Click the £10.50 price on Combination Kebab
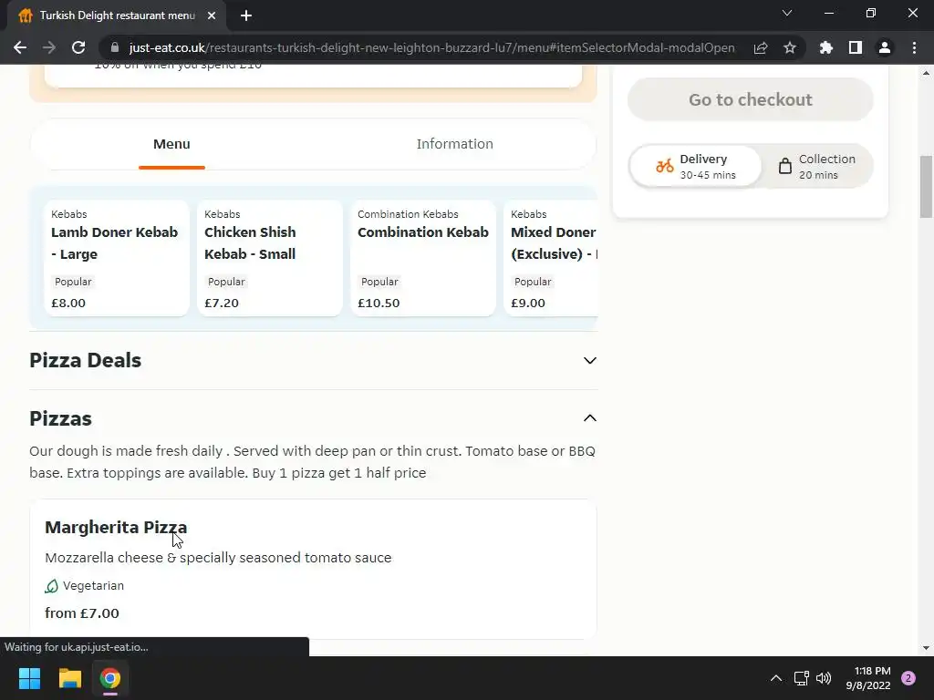934x700 pixels. (x=379, y=303)
